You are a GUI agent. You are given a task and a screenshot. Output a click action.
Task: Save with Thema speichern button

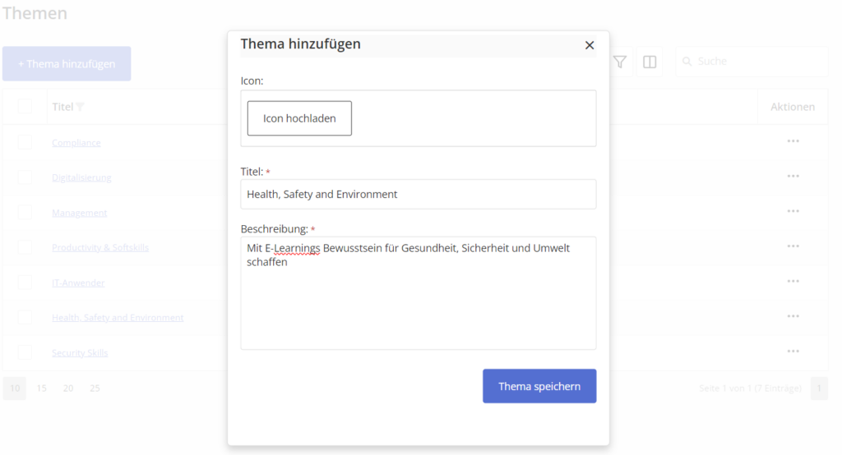click(539, 386)
